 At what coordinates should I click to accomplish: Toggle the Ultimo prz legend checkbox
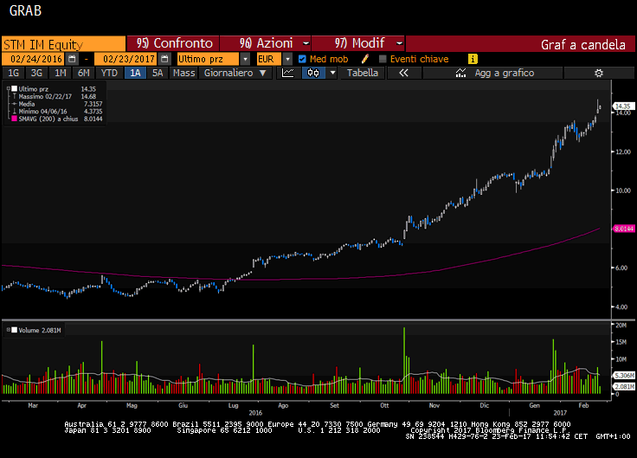[14, 88]
